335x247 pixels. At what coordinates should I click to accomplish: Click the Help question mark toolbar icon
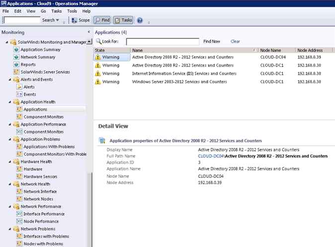click(x=140, y=20)
